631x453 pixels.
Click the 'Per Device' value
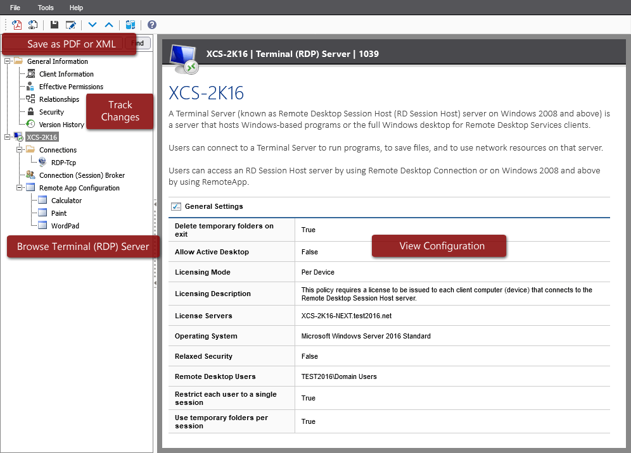(318, 272)
